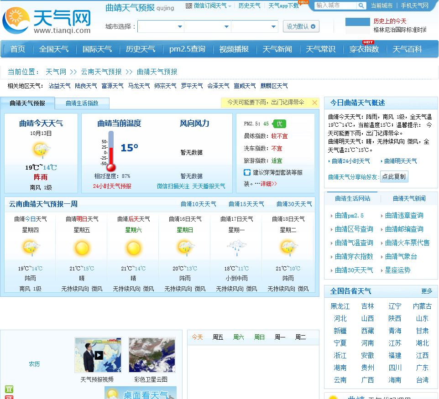Open the 宣威天气 related area link

pos(245,86)
